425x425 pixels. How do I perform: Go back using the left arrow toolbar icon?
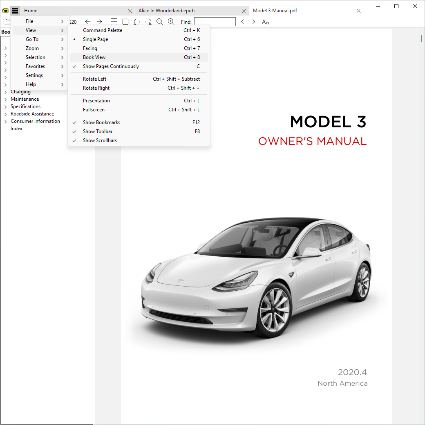pyautogui.click(x=87, y=22)
